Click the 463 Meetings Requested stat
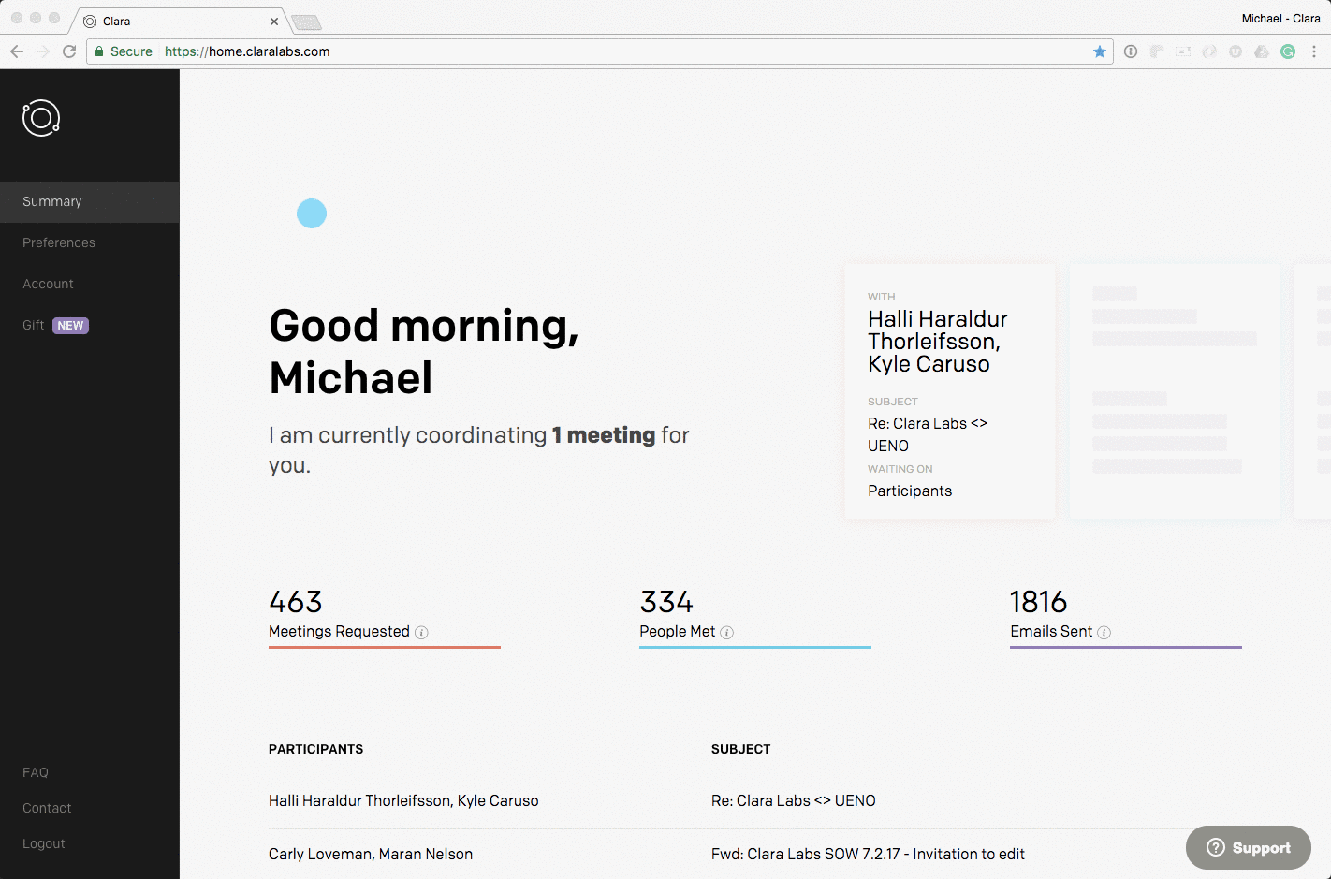 [x=385, y=616]
